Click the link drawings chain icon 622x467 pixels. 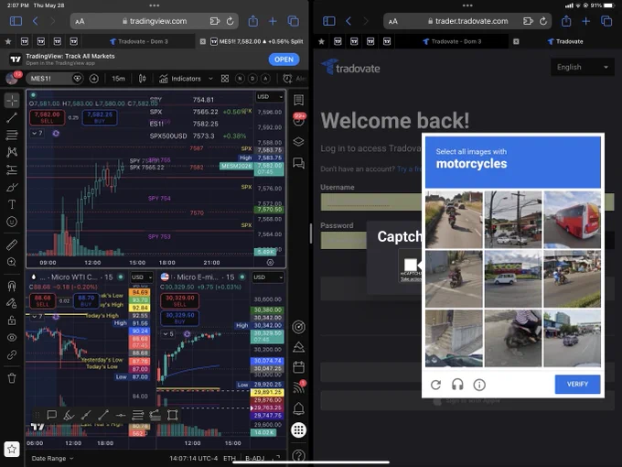pyautogui.click(x=12, y=354)
